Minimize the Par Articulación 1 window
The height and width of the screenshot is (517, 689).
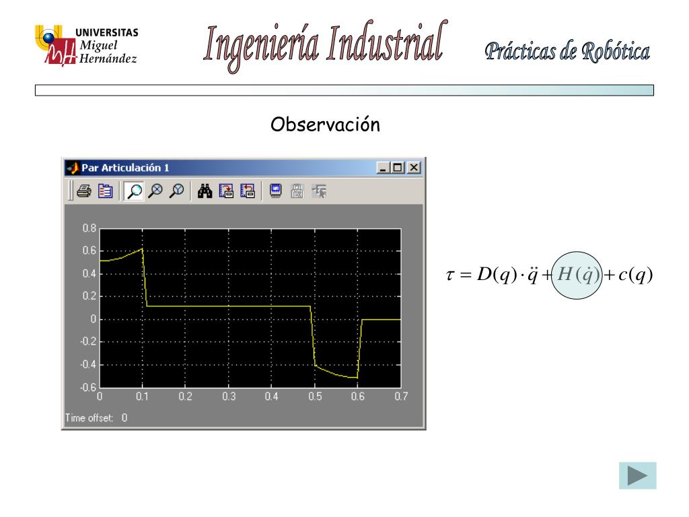tap(383, 168)
